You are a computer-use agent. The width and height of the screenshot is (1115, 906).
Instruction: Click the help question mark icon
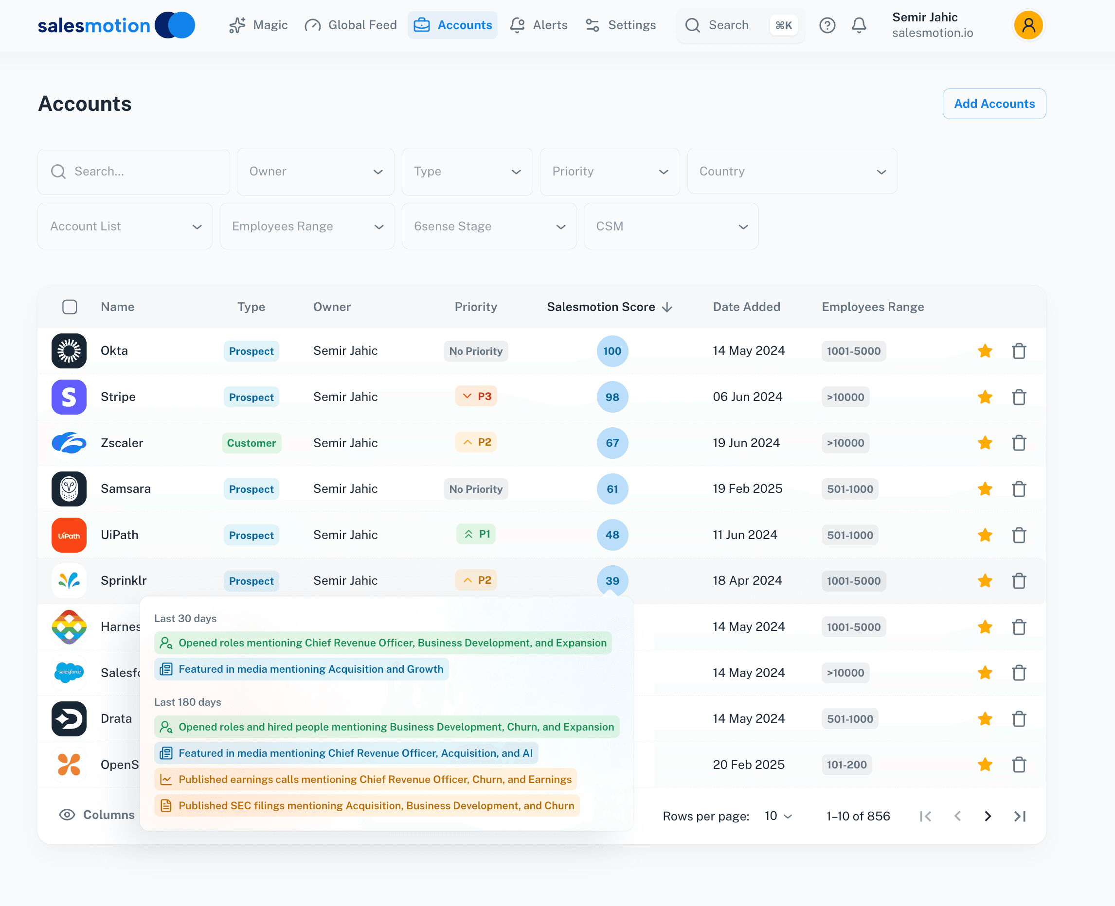coord(827,25)
